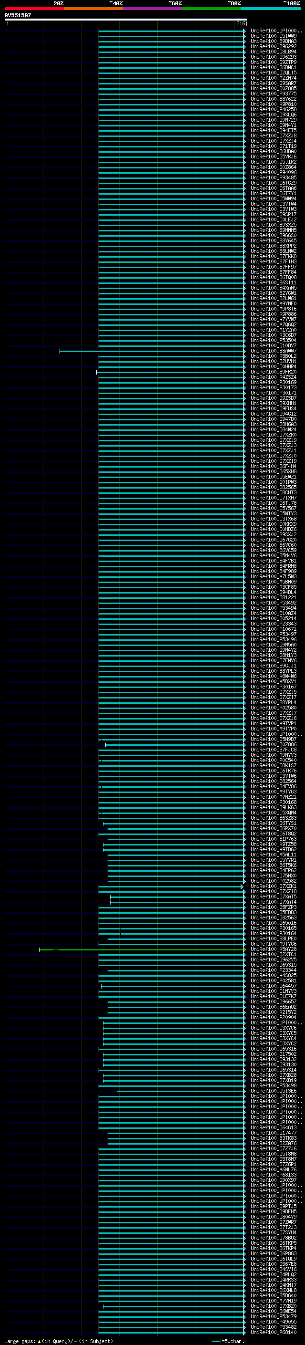Screen dimensions: 305x1345
Task: Click the white query bar under AV551597
Action: 126,20
